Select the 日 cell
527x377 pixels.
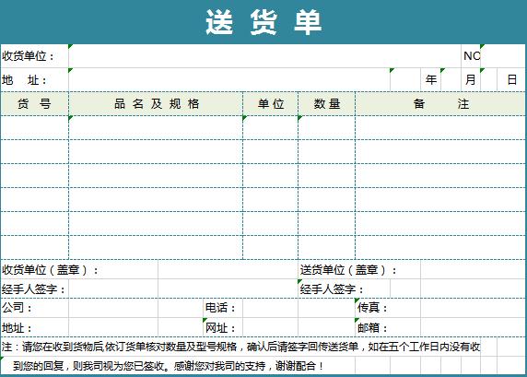click(511, 79)
